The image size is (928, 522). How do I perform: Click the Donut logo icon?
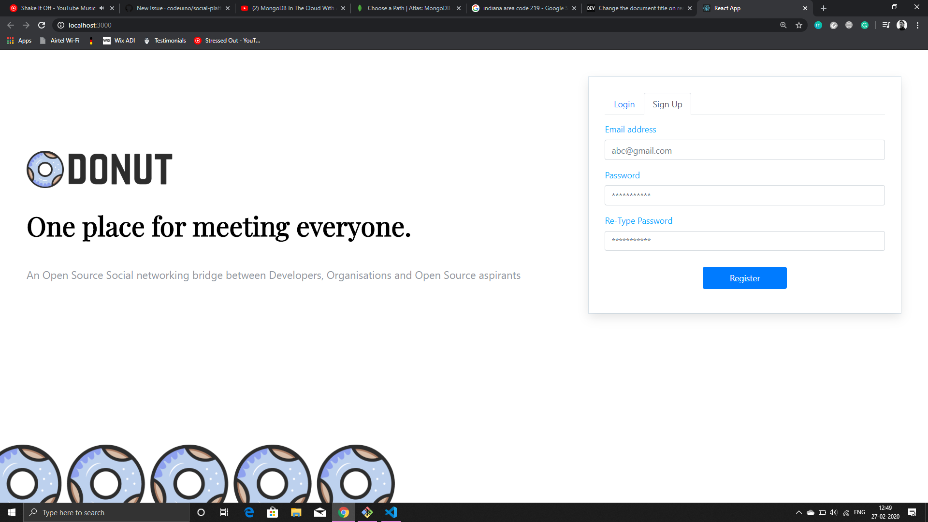pyautogui.click(x=45, y=169)
